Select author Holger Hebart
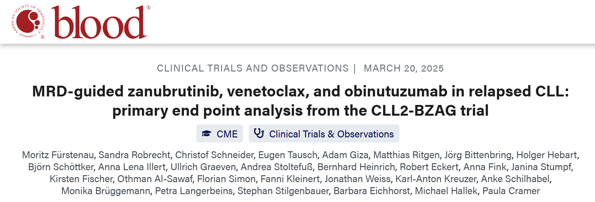This screenshot has width=595, height=202. pyautogui.click(x=547, y=155)
